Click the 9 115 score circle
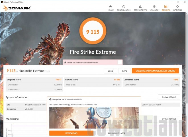Image resolution: width=188 pixels, height=137 pixels. [x=93, y=31]
